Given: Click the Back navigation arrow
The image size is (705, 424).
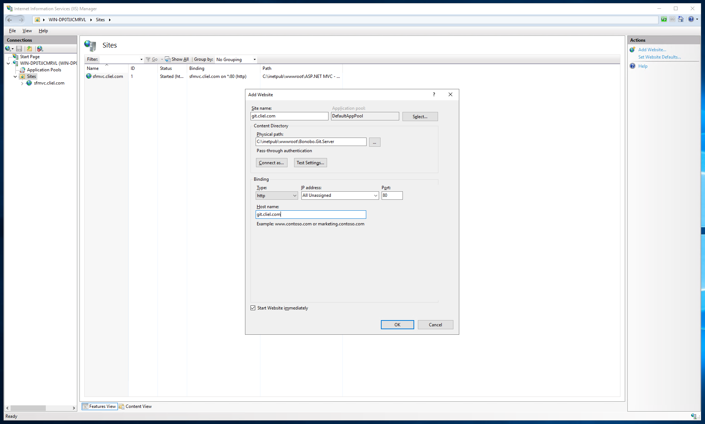Looking at the screenshot, I should tap(10, 20).
